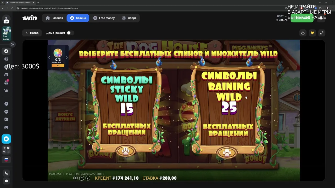The height and width of the screenshot is (188, 335).
Task: Click paw button under Sticky Wild
Action: click(126, 151)
